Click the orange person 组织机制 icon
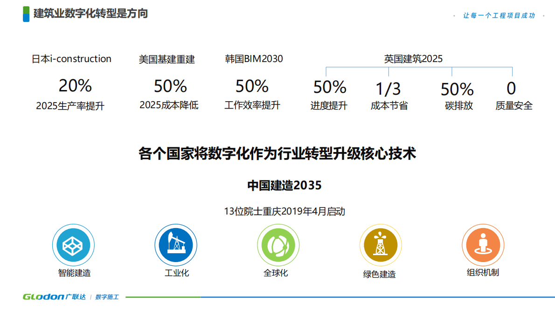The height and width of the screenshot is (312, 555). [x=483, y=245]
